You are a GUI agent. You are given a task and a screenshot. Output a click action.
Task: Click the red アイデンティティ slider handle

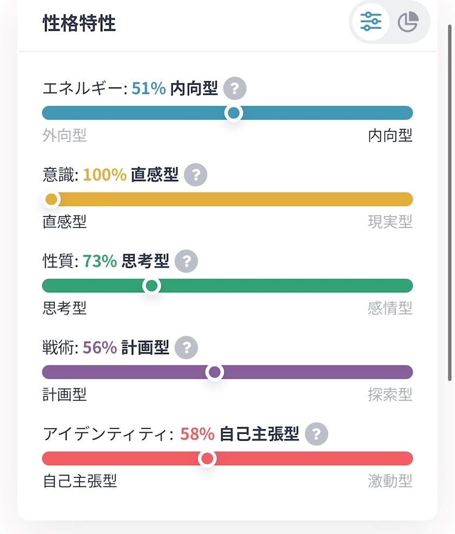tap(207, 459)
